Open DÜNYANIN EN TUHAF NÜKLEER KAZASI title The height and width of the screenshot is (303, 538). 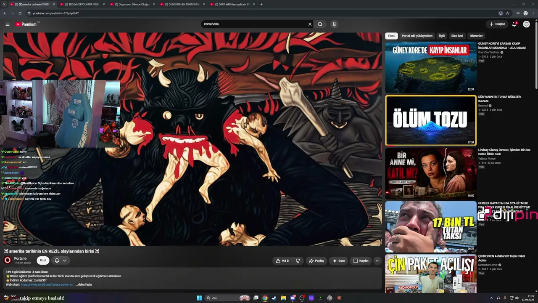click(499, 99)
